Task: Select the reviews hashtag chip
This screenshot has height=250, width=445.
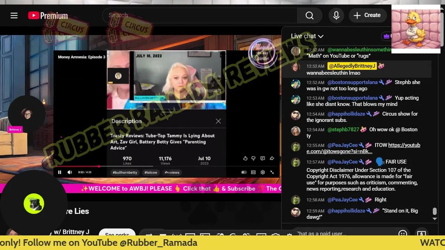Action: click(x=172, y=173)
